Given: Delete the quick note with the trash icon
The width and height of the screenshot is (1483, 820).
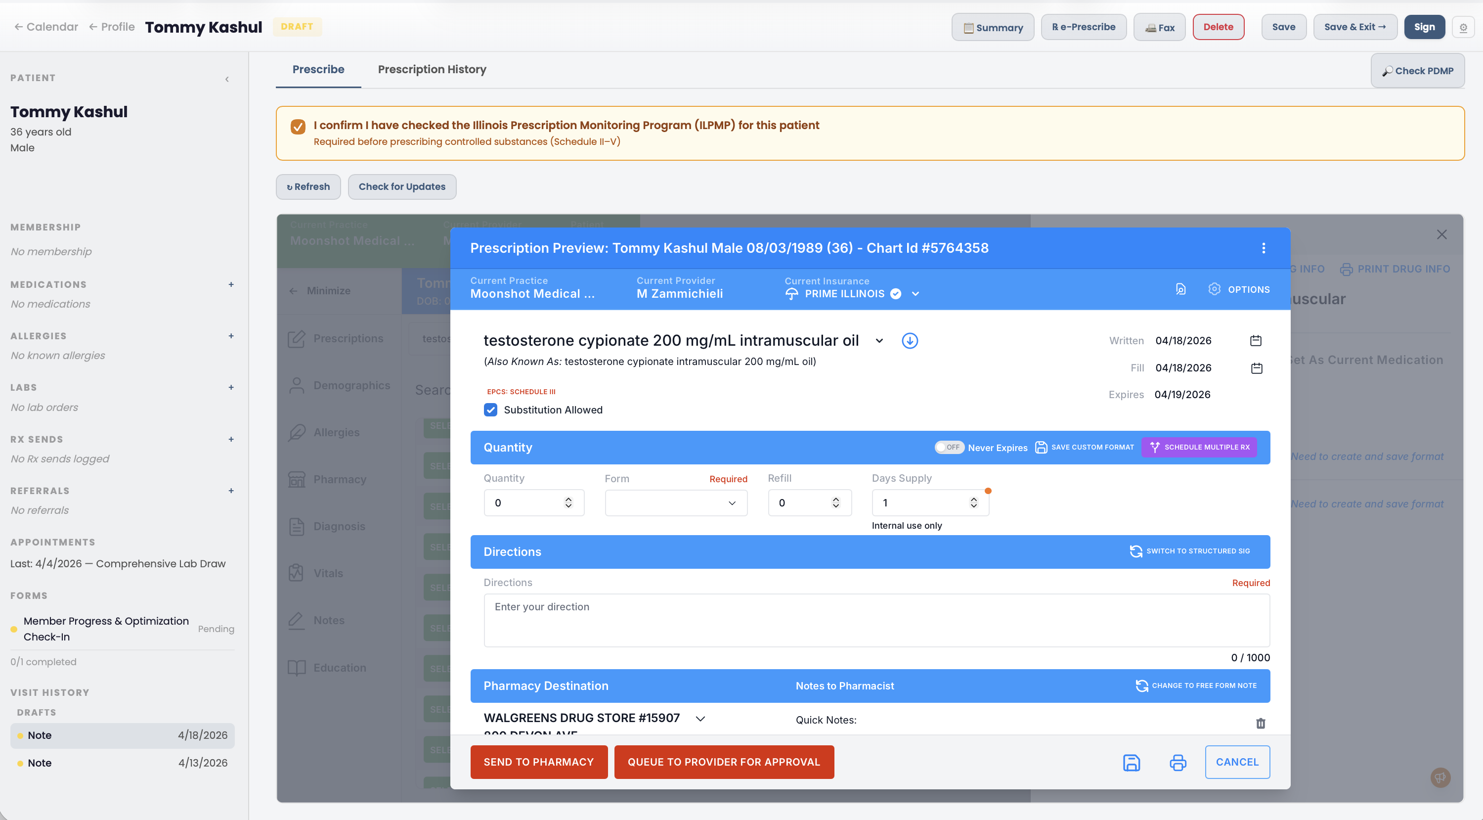Looking at the screenshot, I should [x=1261, y=723].
